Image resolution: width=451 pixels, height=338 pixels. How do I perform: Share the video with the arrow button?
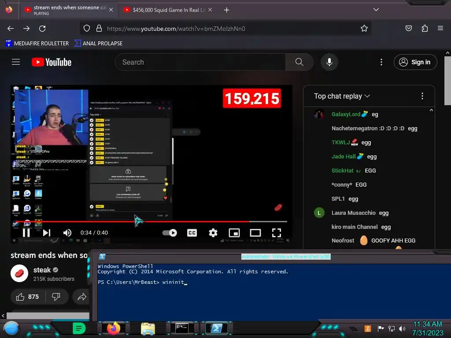(x=81, y=297)
